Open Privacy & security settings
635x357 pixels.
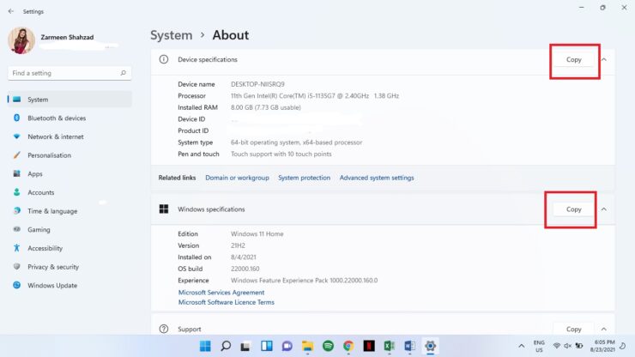pos(70,267)
